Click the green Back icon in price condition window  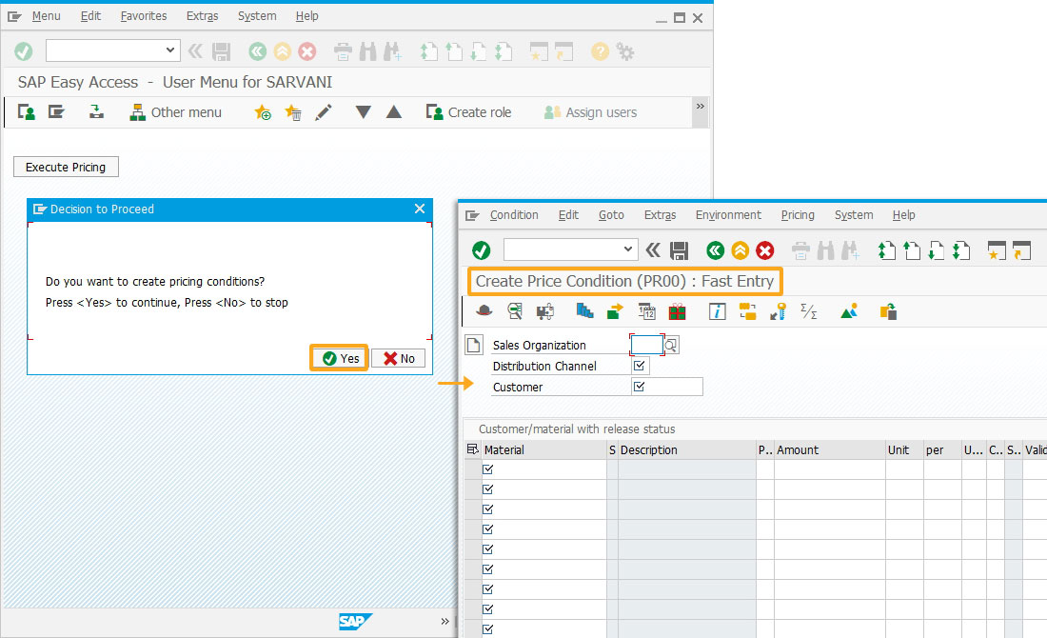point(715,250)
